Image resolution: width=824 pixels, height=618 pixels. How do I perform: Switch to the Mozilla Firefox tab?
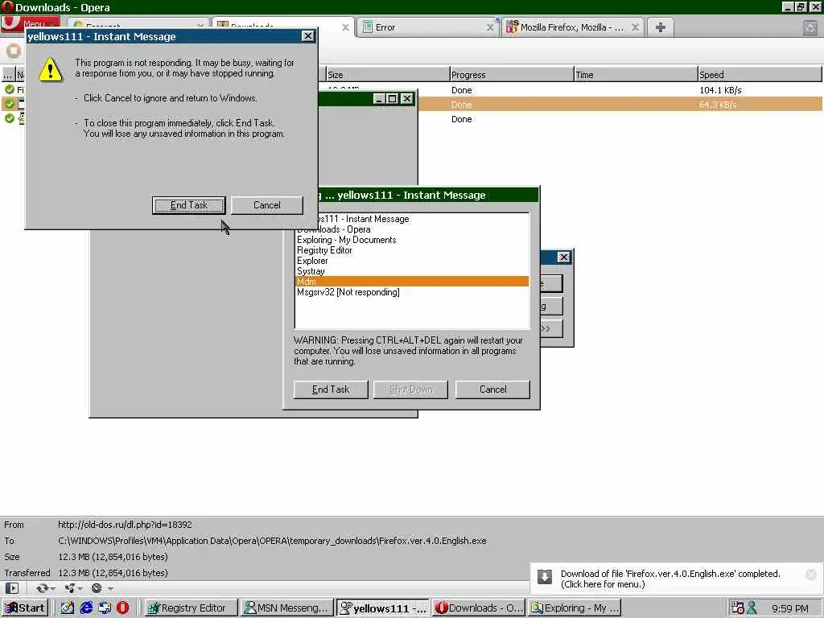point(572,27)
